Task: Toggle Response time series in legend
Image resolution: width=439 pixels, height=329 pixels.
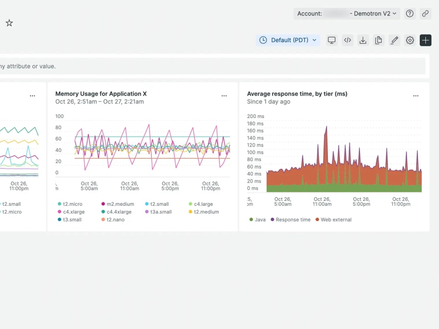Action: click(290, 220)
